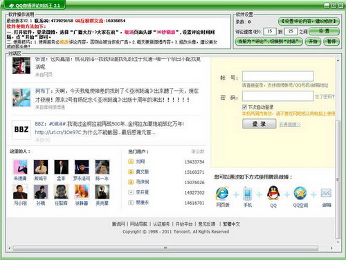
Task: Click the 冯小刚 name link
Action: coord(20,204)
